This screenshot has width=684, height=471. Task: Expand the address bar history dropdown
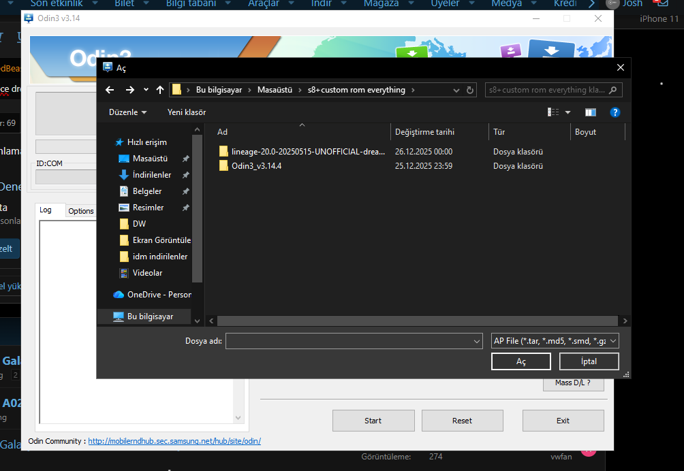point(456,91)
